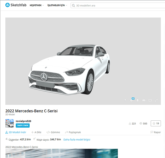Click the Paylaşmak share option
This screenshot has height=158, width=165.
(73, 132)
